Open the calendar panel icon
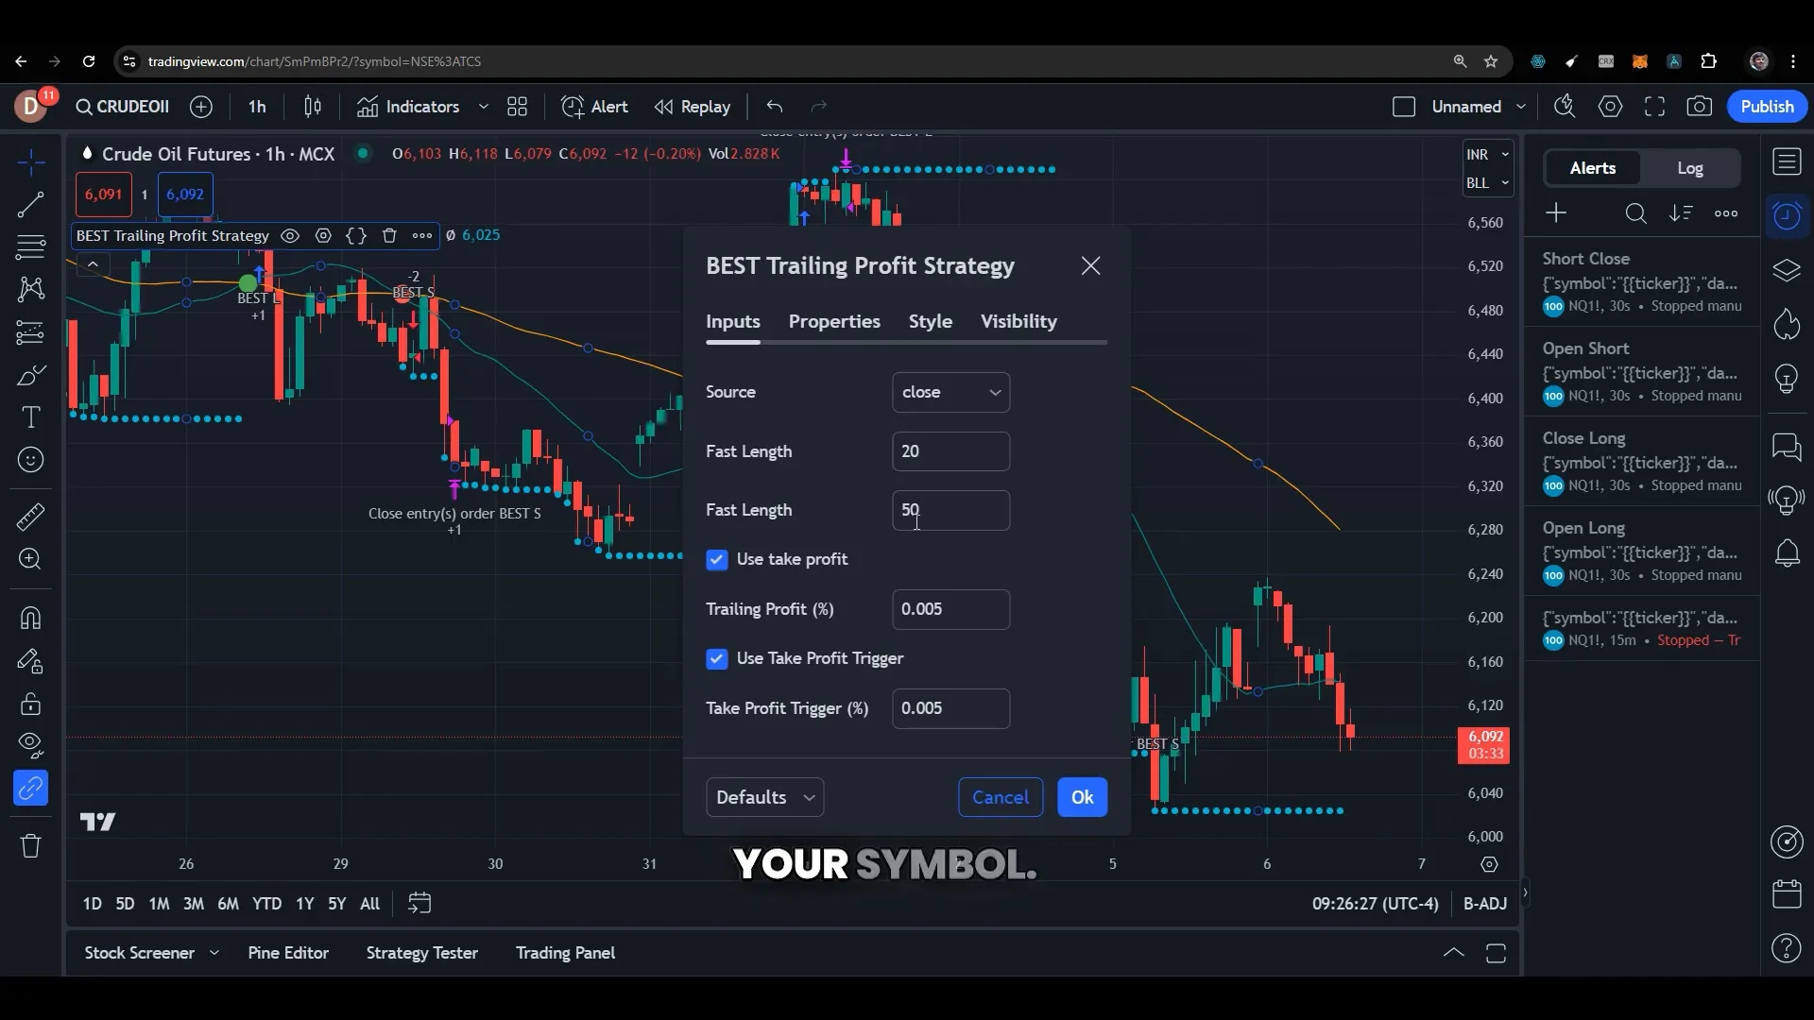 pos(1787,894)
